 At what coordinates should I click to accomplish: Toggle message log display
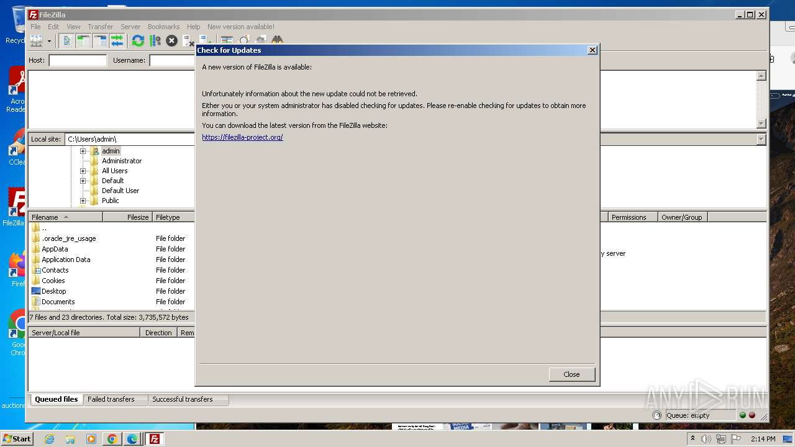pos(66,41)
